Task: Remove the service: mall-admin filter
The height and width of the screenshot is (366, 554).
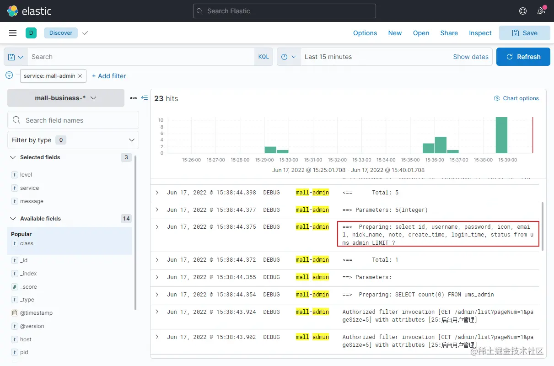Action: [x=80, y=76]
